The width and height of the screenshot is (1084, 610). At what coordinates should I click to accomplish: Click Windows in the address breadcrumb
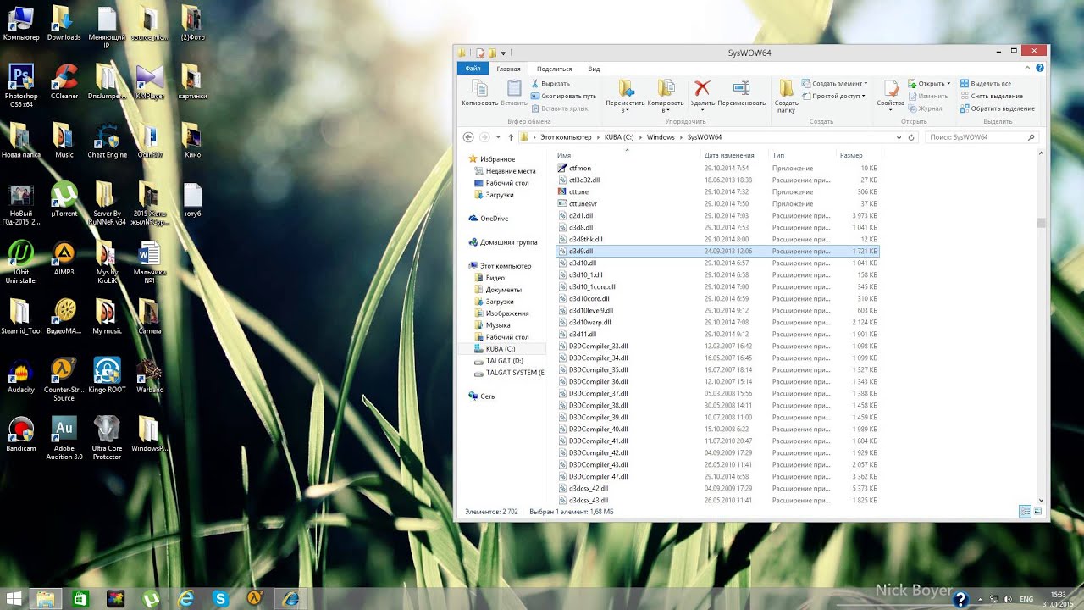click(661, 137)
